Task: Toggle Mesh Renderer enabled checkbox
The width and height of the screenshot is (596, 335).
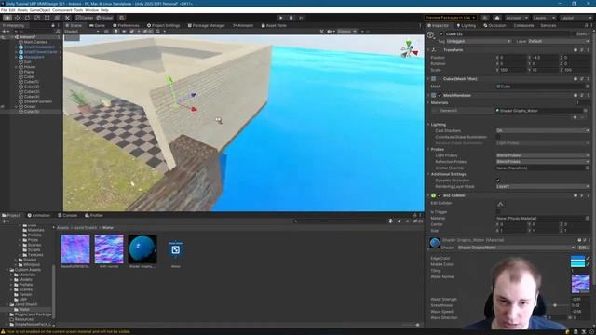Action: 440,95
